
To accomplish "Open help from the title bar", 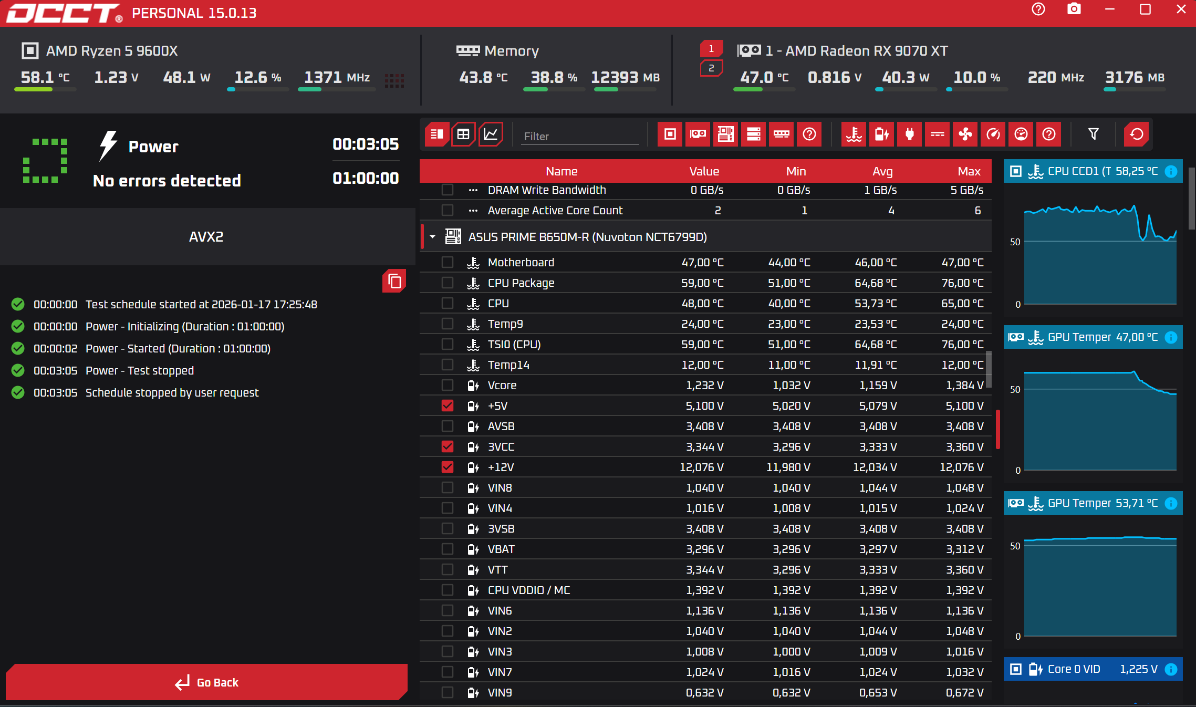I will 1038,9.
